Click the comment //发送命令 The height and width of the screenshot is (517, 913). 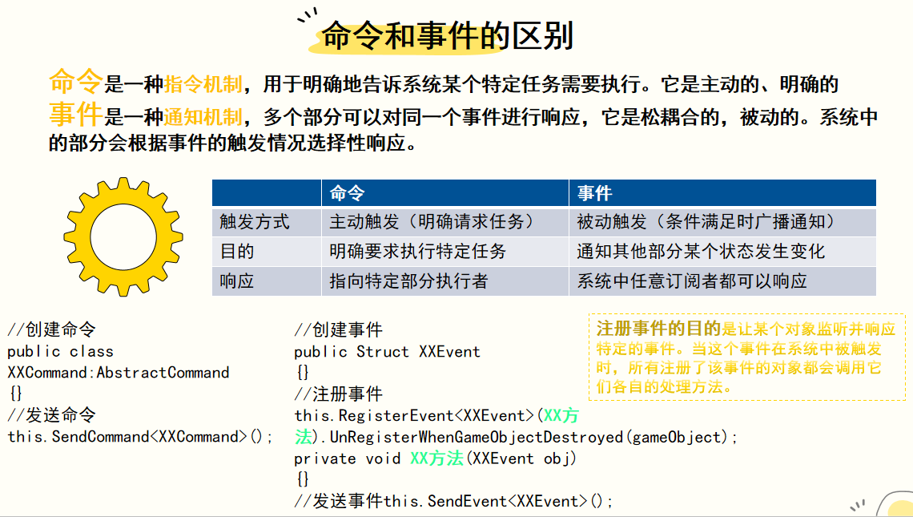[52, 415]
